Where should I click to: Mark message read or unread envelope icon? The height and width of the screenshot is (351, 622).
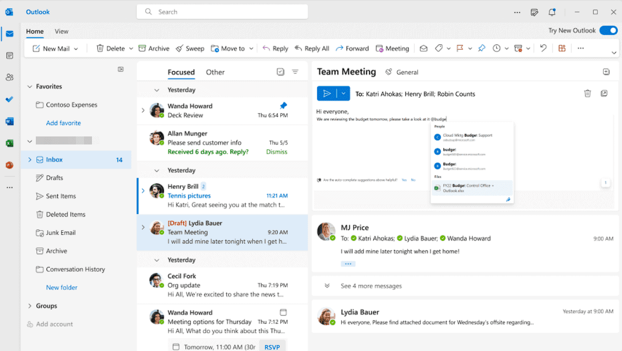click(424, 49)
